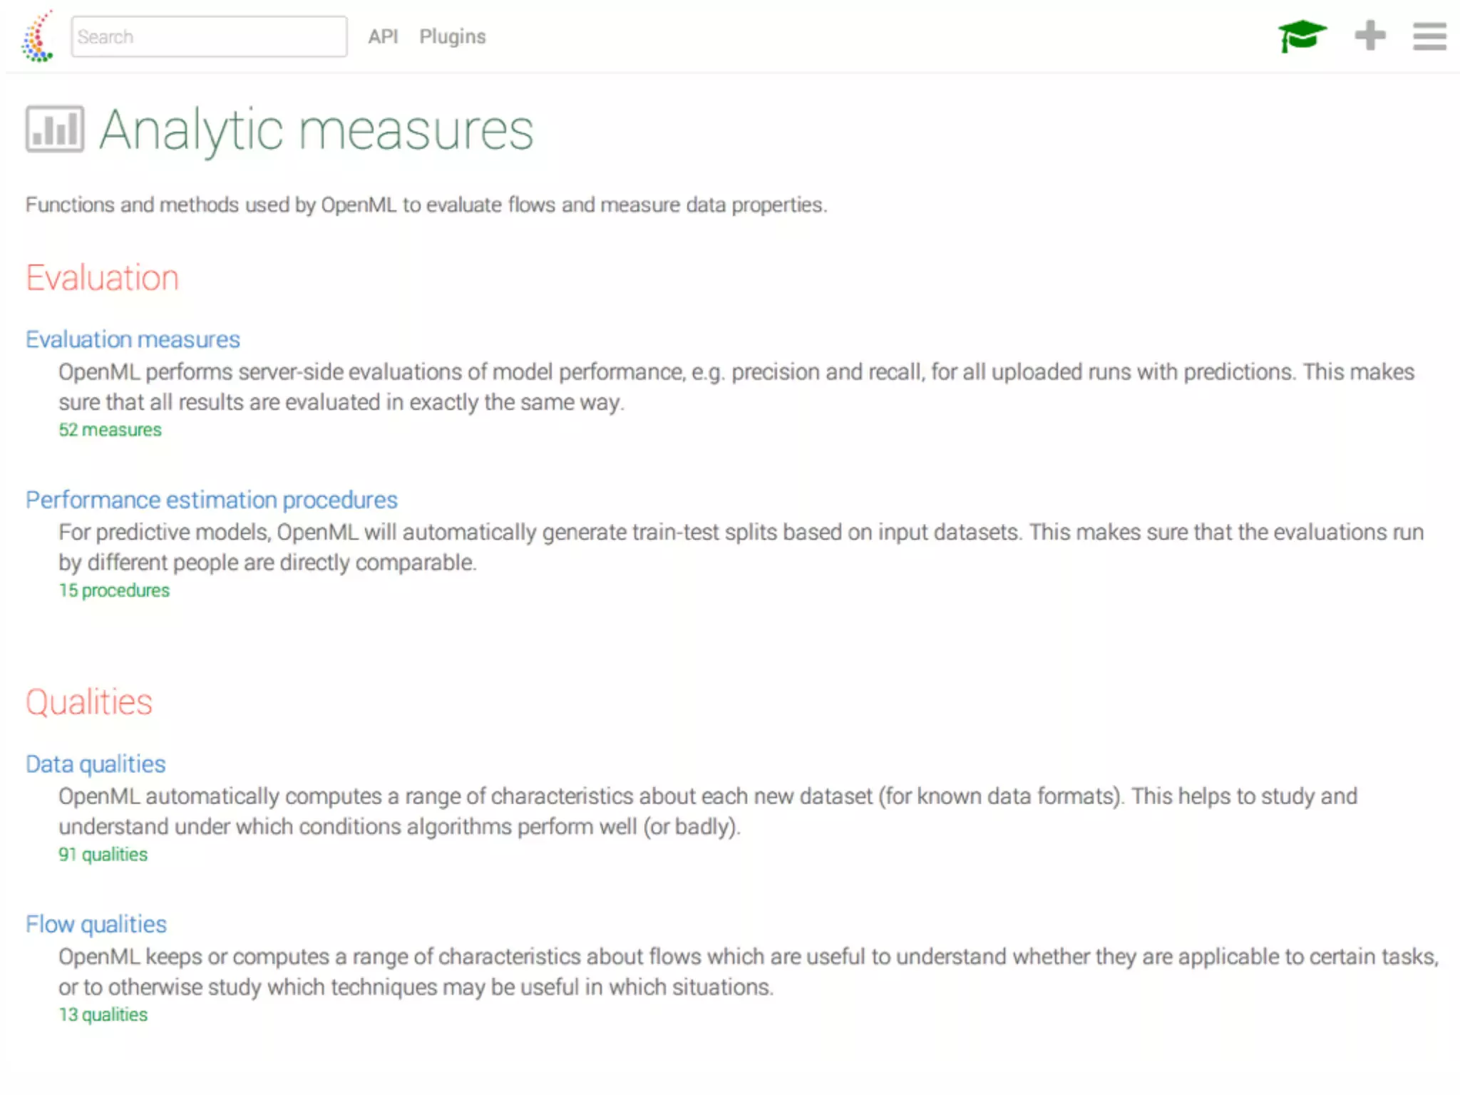
Task: Focus the Search input field
Action: click(x=209, y=36)
